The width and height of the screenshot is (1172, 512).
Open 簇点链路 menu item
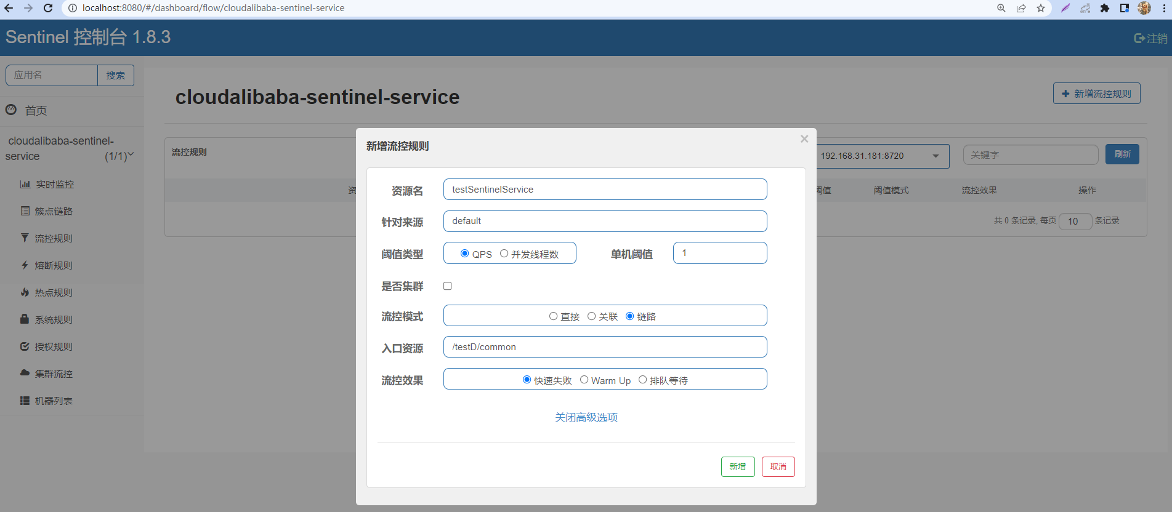[x=54, y=211]
